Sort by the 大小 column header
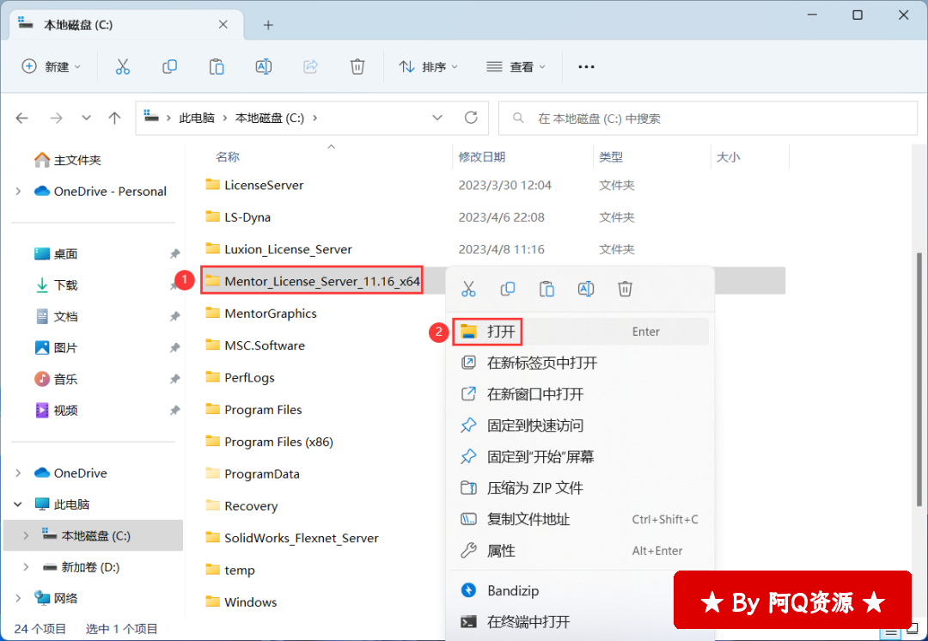928x641 pixels. point(728,157)
